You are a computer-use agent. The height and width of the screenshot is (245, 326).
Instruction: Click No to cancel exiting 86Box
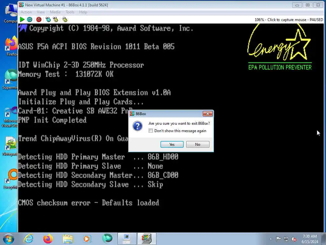point(198,145)
